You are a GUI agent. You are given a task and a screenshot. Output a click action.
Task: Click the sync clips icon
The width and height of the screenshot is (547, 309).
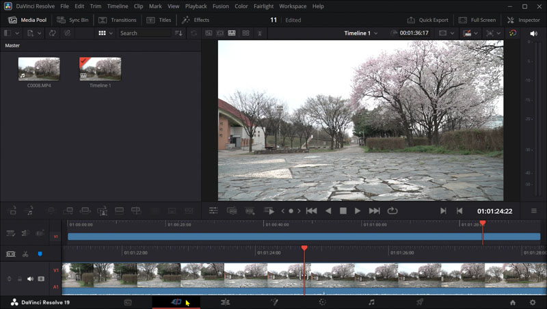[x=53, y=33]
